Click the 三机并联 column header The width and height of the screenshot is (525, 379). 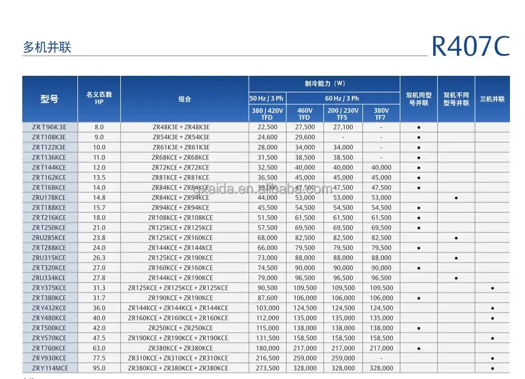coord(492,99)
